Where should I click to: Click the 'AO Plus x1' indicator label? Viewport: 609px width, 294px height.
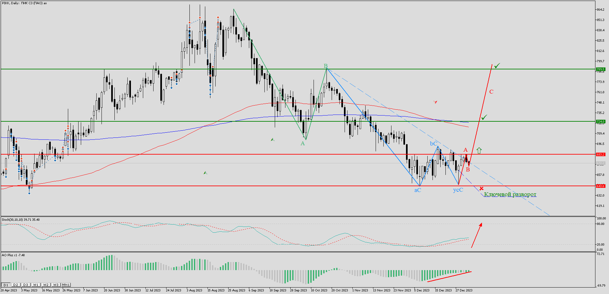pyautogui.click(x=13, y=255)
